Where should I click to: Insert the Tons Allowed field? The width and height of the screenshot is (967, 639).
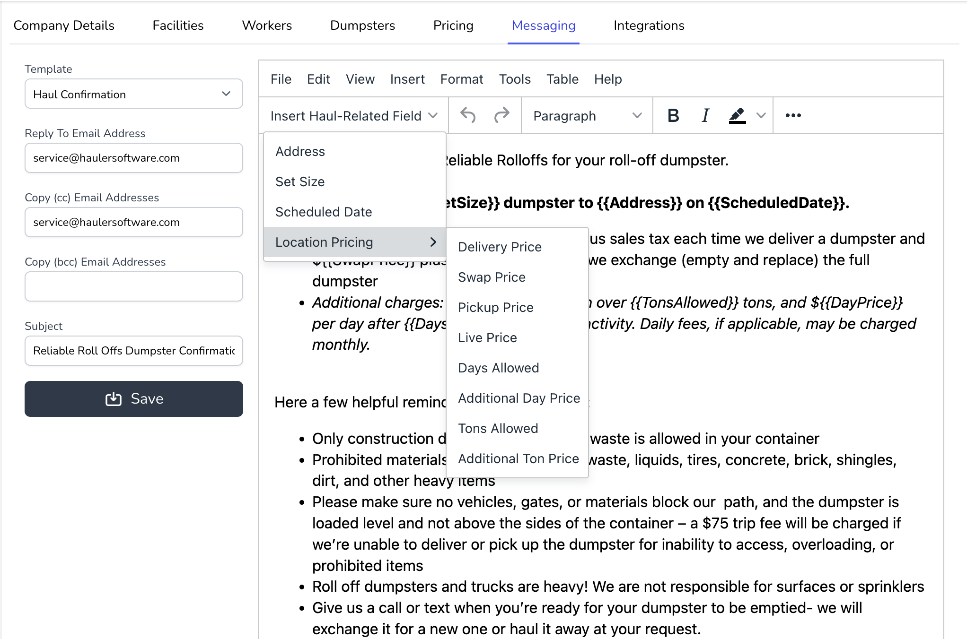pyautogui.click(x=518, y=428)
